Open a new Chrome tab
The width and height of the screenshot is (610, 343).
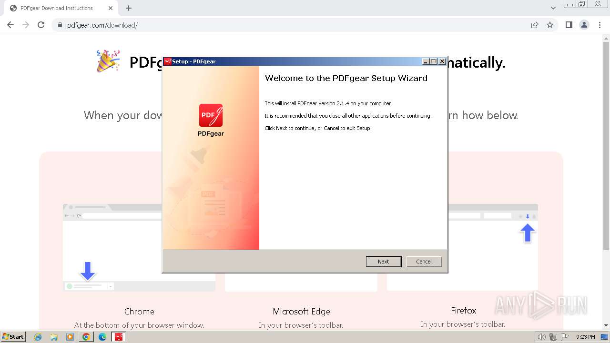[129, 8]
